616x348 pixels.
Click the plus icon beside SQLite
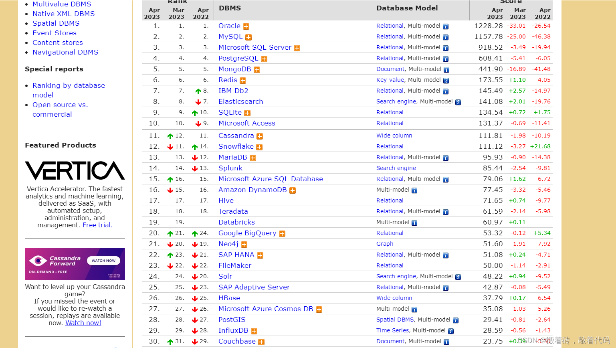(x=247, y=113)
